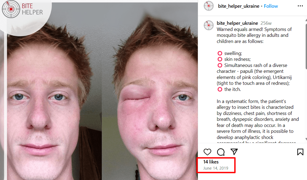Click the scrollbar up arrow

(x=306, y=20)
